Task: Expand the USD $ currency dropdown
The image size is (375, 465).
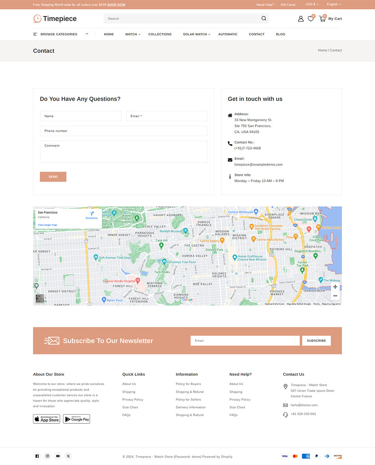Action: point(312,4)
